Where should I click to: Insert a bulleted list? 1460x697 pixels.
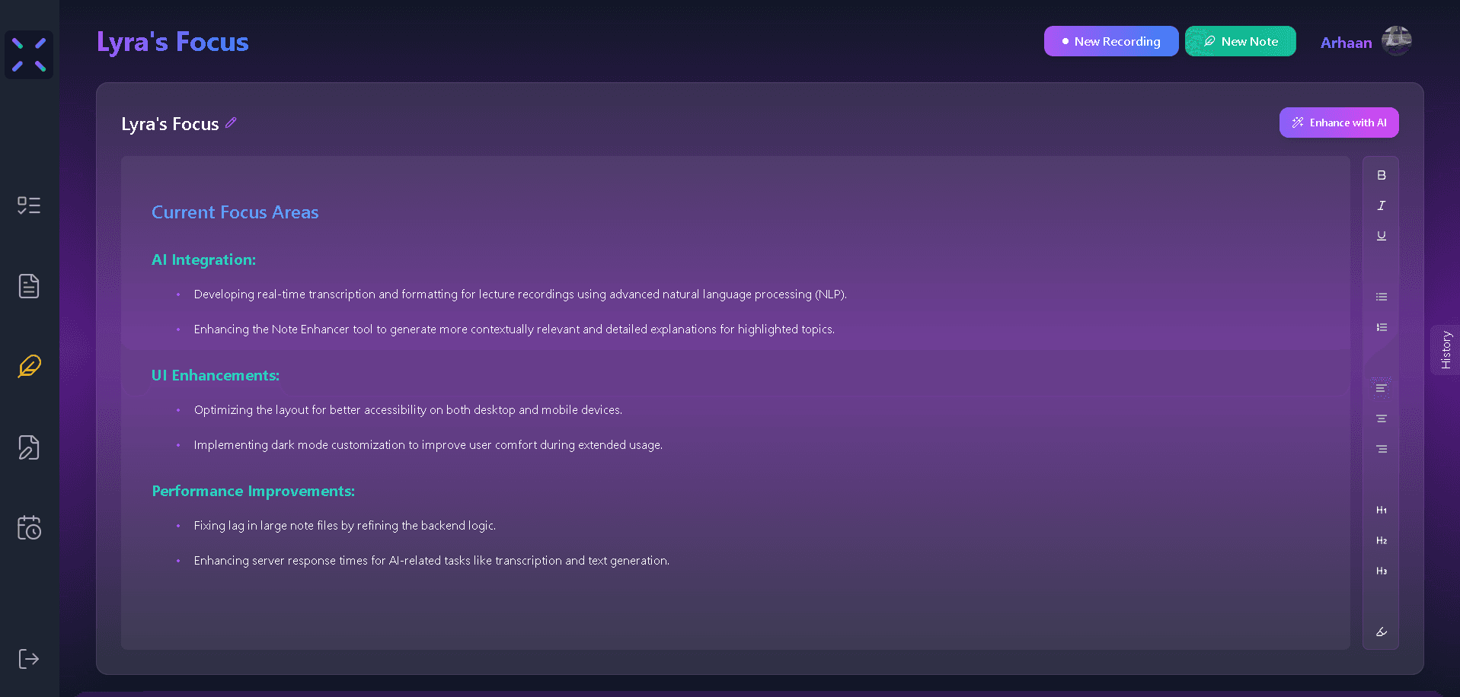click(x=1381, y=297)
